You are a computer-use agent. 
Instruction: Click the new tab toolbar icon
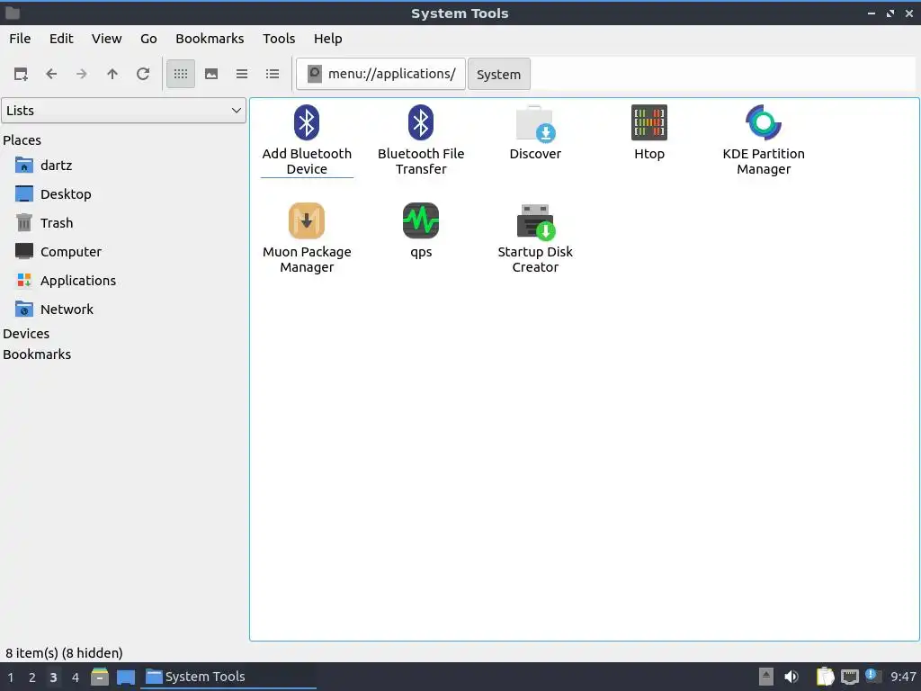(x=21, y=74)
